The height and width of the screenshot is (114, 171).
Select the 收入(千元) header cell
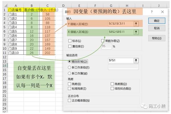48,10
